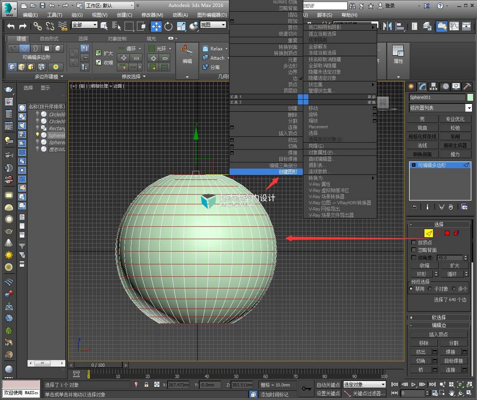The image size is (477, 400).
Task: Enable the 按顶点 checkbox
Action: click(x=414, y=243)
